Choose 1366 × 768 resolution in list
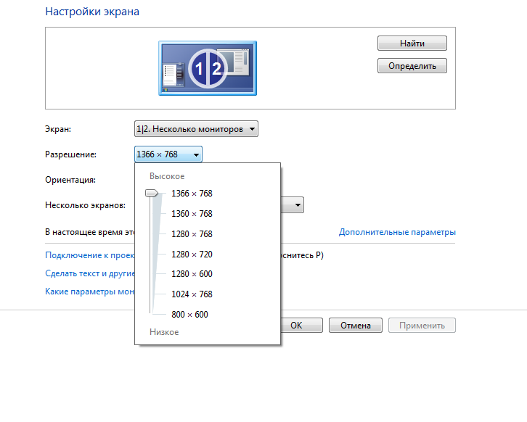The height and width of the screenshot is (422, 527). pyautogui.click(x=192, y=194)
